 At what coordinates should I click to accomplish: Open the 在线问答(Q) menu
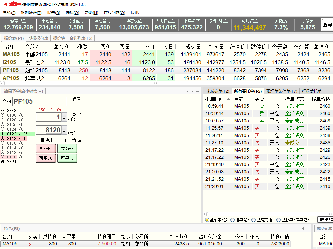tap(114, 13)
